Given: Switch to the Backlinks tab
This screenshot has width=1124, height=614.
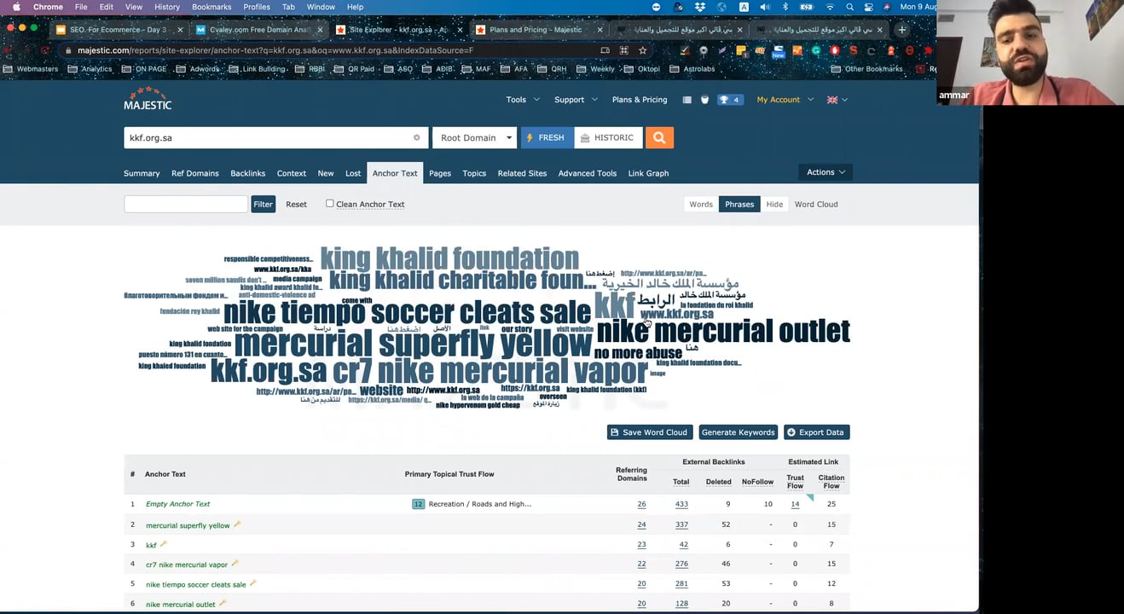Looking at the screenshot, I should pyautogui.click(x=248, y=173).
